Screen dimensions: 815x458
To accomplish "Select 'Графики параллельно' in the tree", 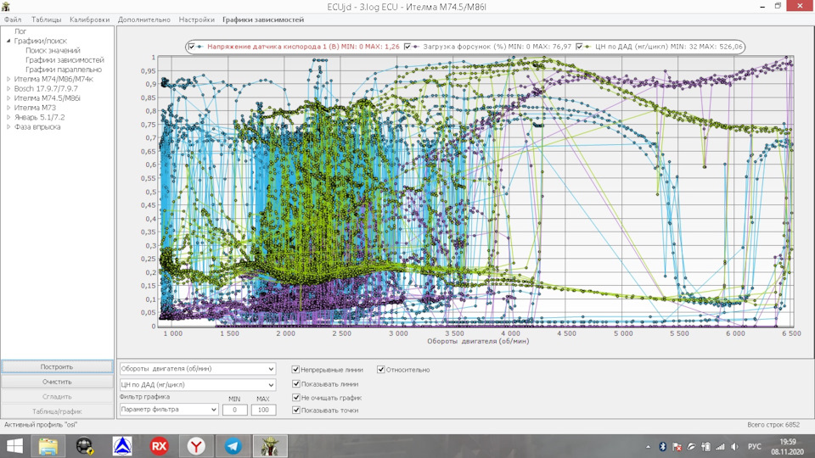I will [x=64, y=70].
